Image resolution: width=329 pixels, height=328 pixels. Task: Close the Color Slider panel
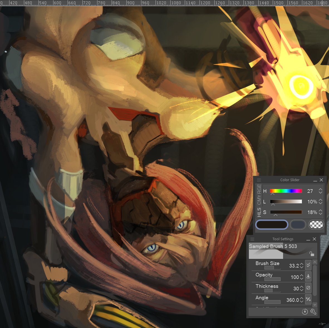(x=321, y=180)
